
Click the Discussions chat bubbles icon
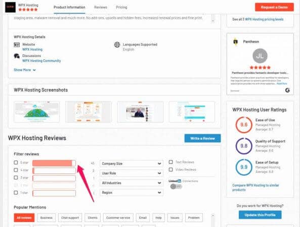(17, 56)
